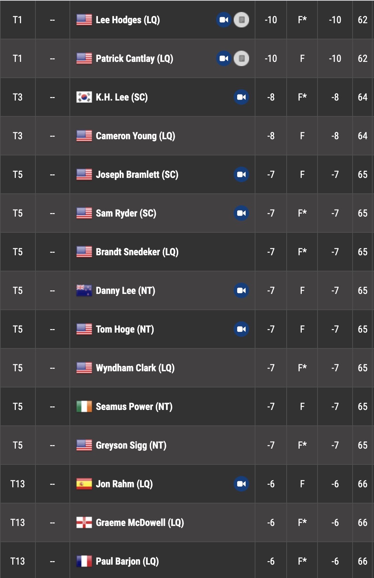Viewport: 374px width, 578px height.
Task: Open Seamus Power scorecard row
Action: click(187, 406)
